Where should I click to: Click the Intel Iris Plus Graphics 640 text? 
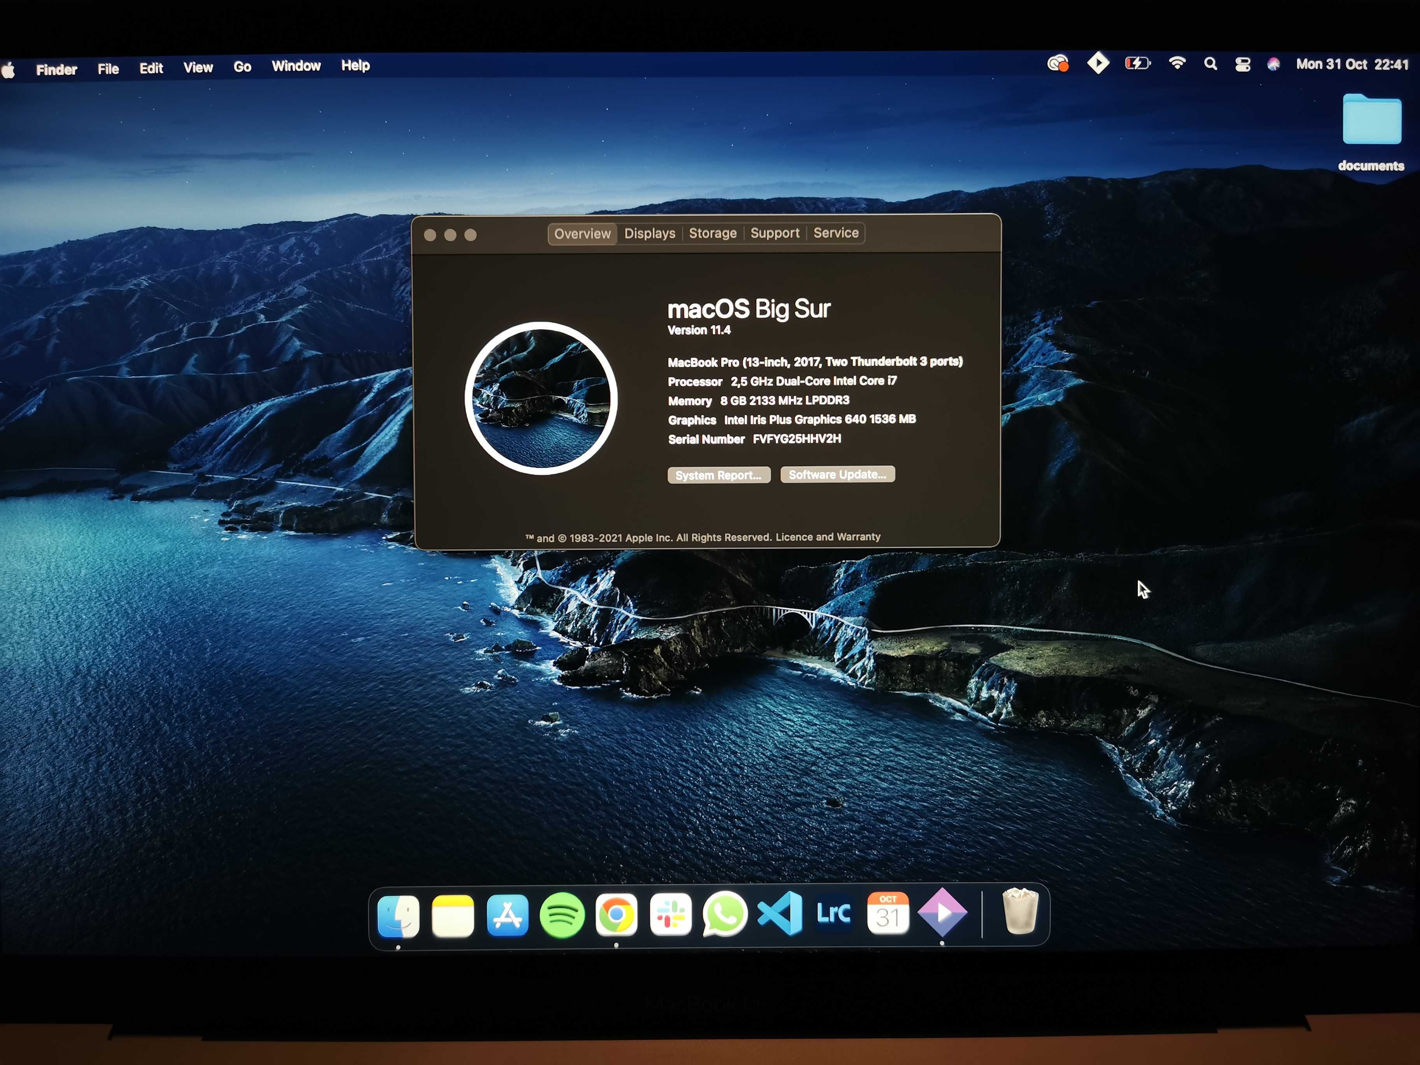(820, 420)
